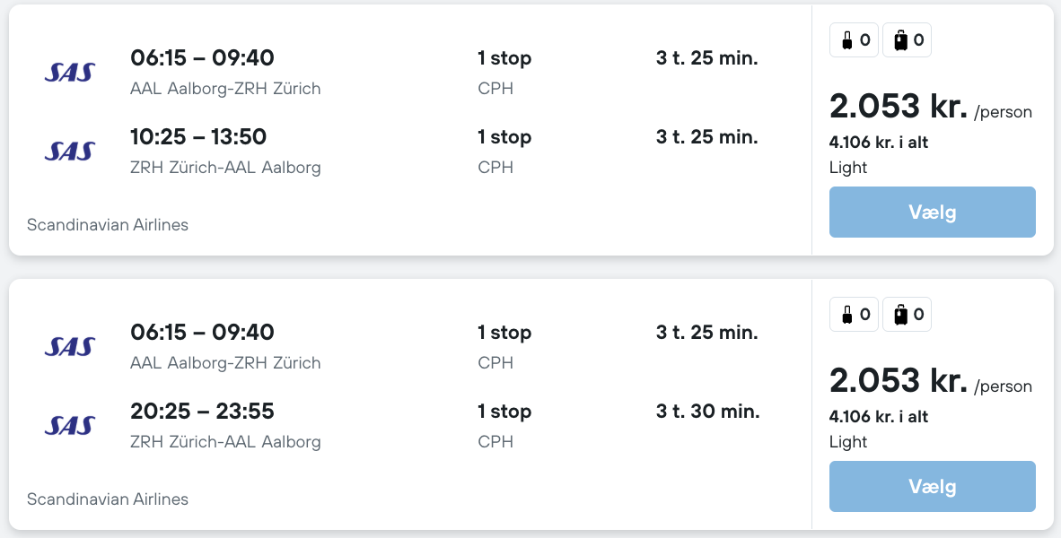
Task: Click checked baggage icon in second result
Action: (901, 315)
